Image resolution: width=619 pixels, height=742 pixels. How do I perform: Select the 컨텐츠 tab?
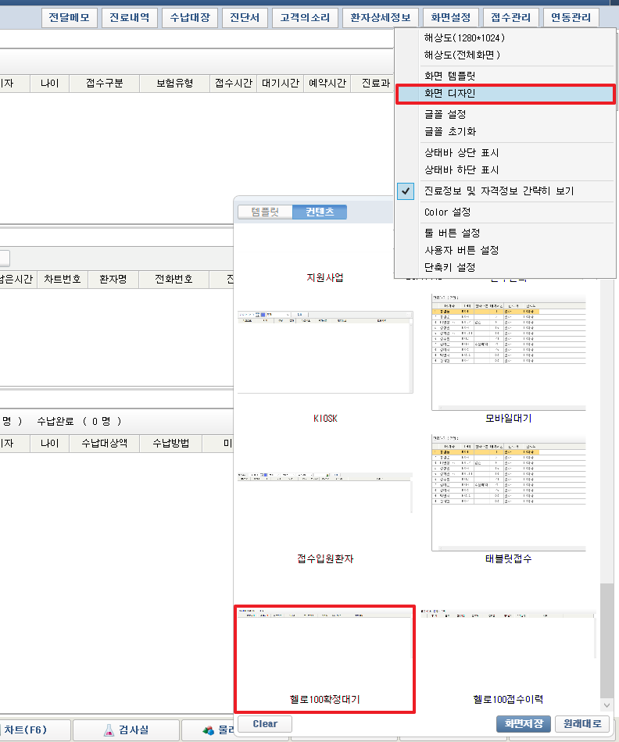(320, 212)
